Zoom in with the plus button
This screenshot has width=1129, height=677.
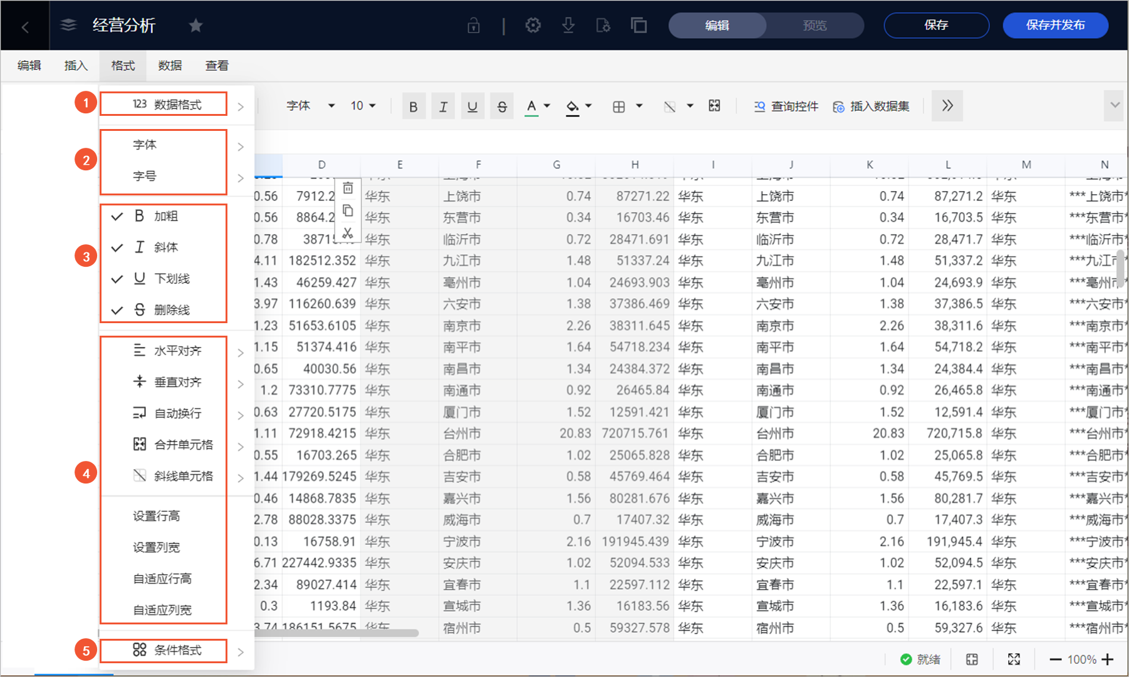(x=1108, y=659)
